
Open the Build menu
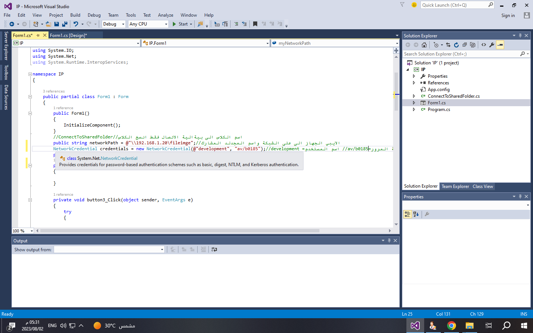pyautogui.click(x=75, y=15)
